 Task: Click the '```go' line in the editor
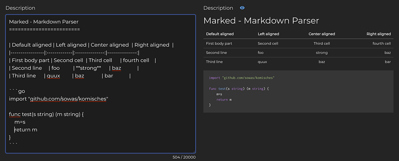(x=17, y=91)
